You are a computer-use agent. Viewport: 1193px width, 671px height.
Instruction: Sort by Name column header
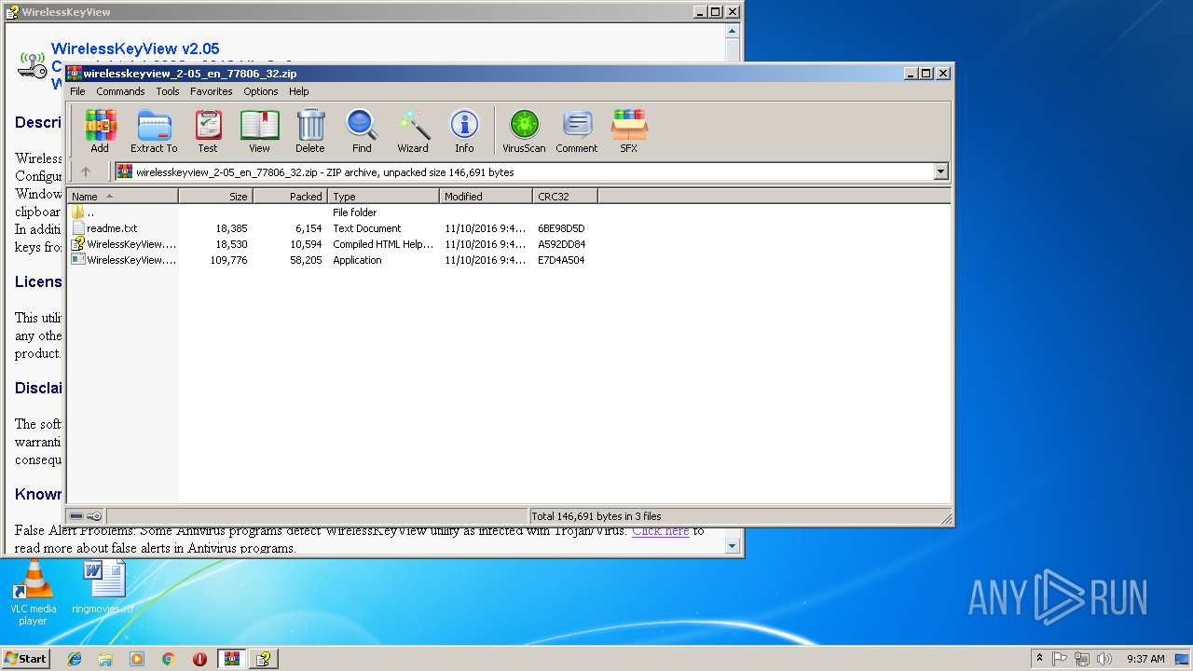tap(122, 197)
